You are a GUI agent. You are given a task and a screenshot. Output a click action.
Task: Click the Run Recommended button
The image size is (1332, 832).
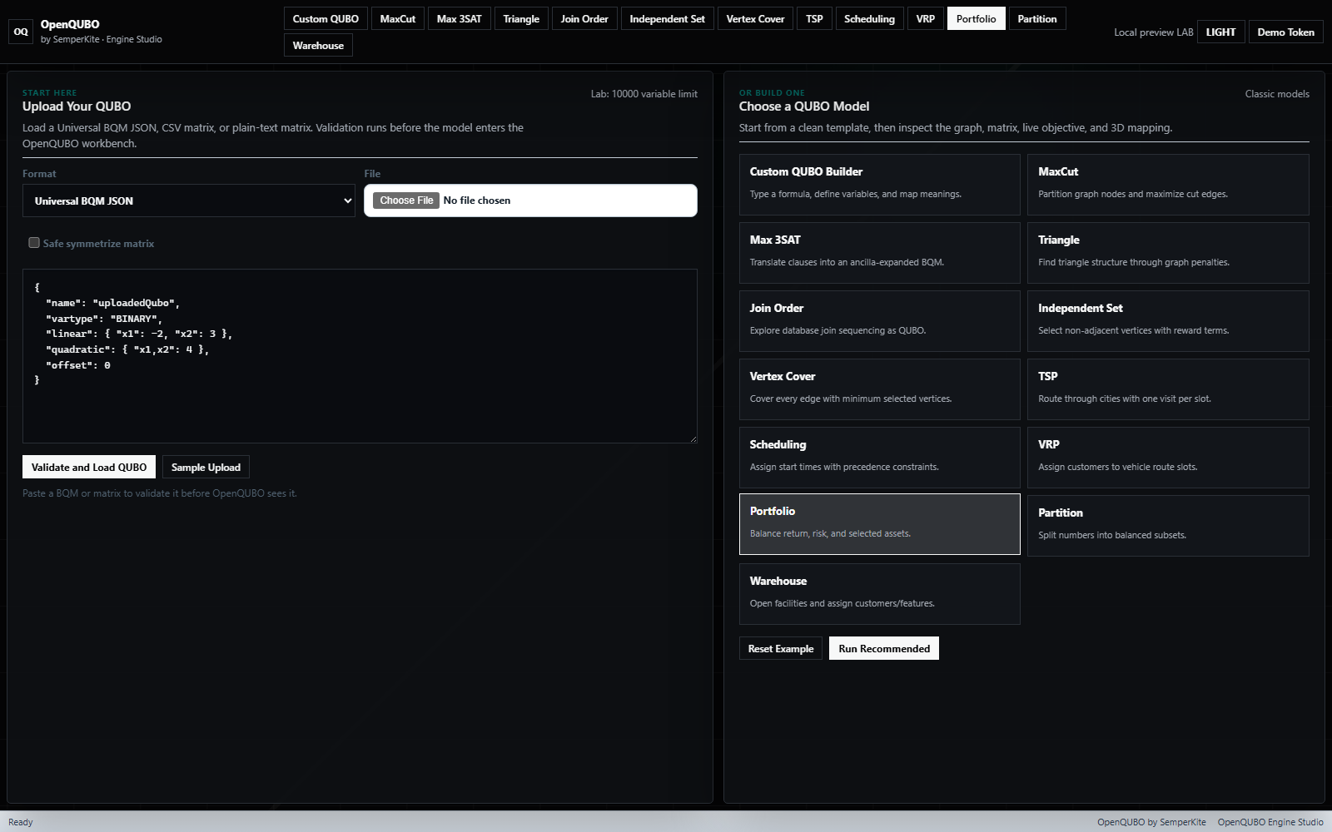884,648
